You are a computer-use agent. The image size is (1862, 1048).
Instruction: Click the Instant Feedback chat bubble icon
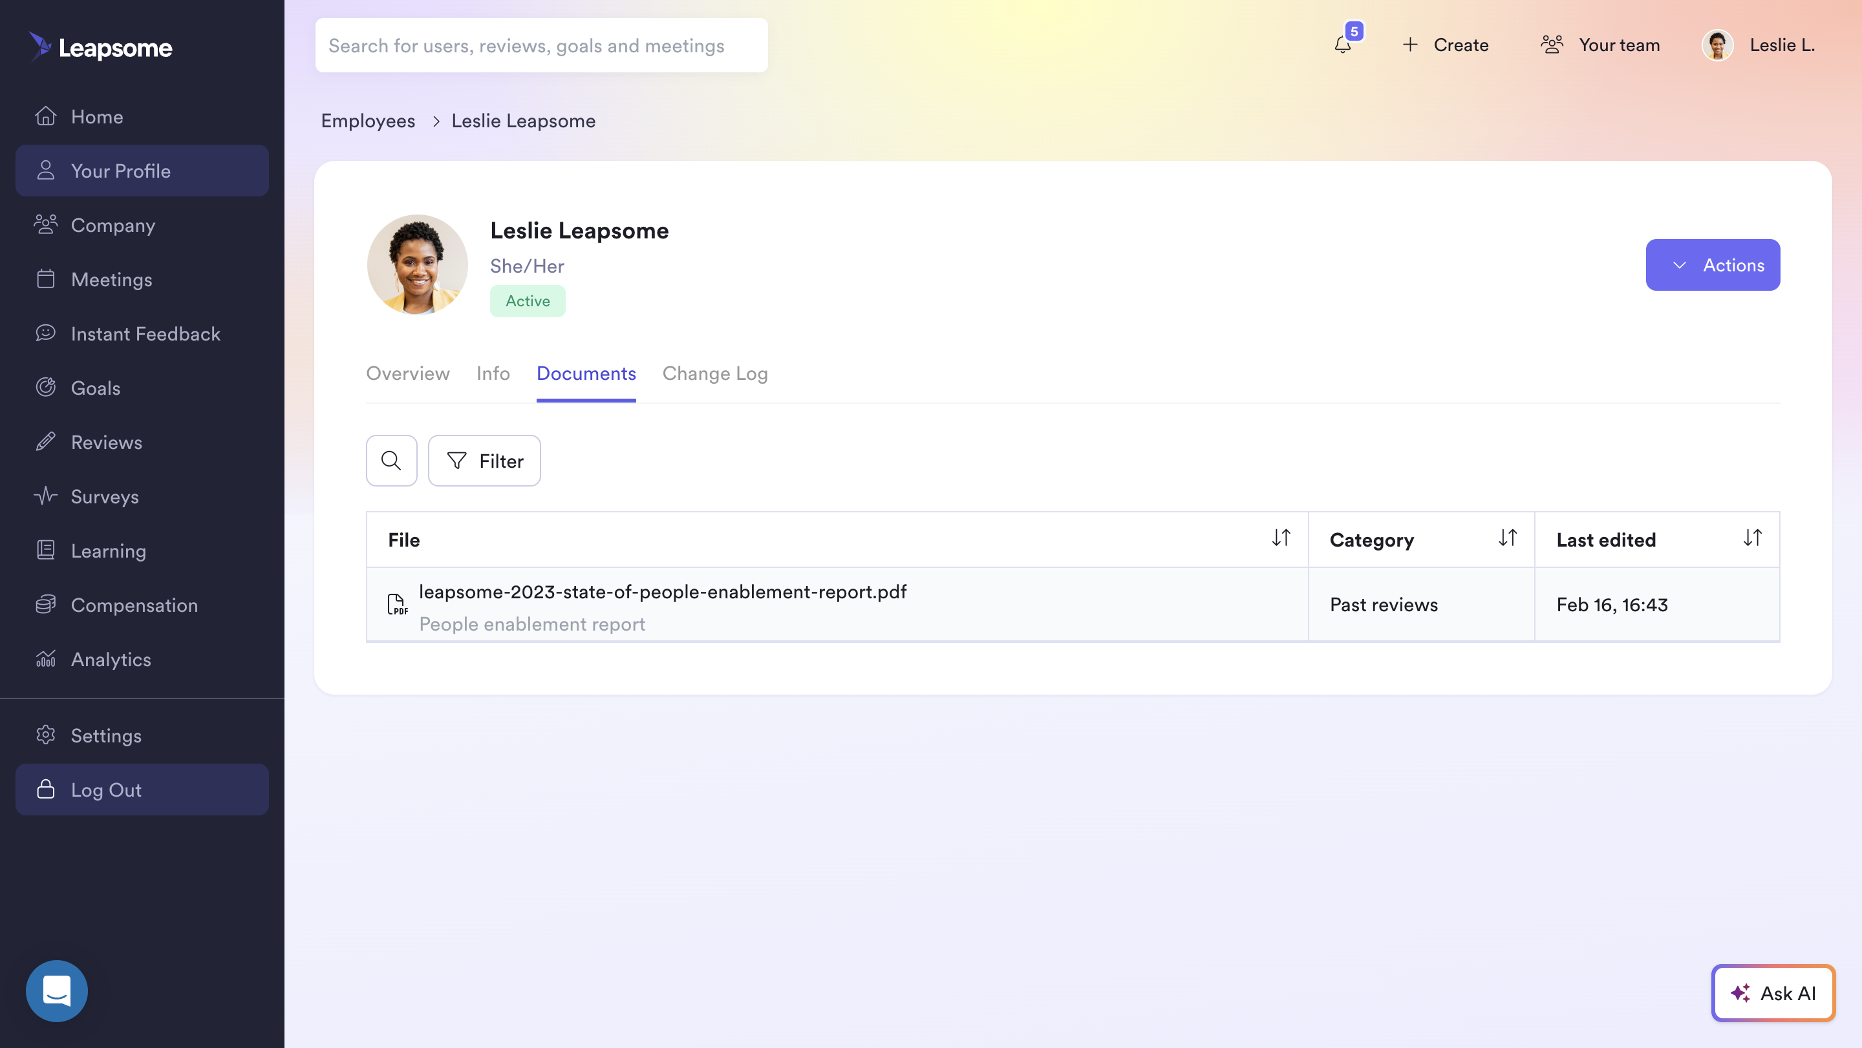(45, 333)
